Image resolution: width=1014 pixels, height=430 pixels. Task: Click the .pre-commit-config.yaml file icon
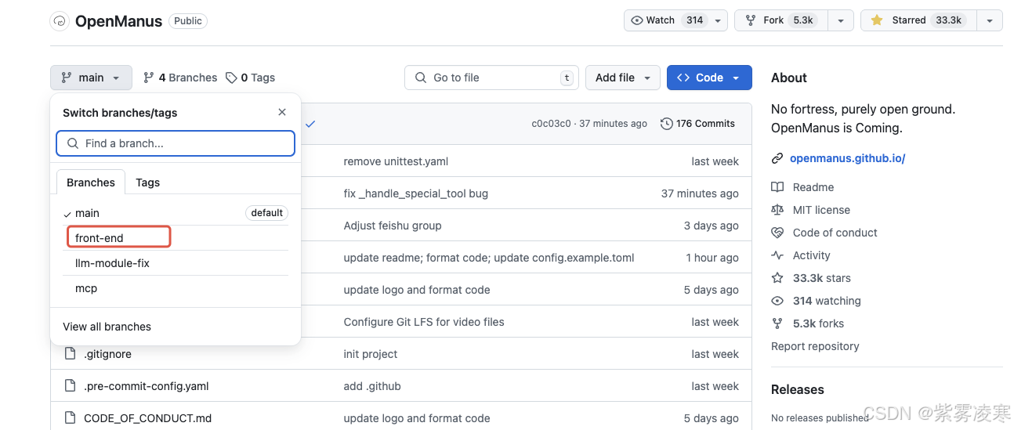70,386
